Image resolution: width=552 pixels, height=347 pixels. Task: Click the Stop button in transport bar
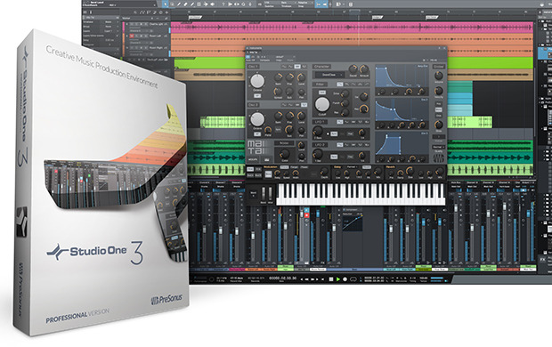click(x=331, y=279)
